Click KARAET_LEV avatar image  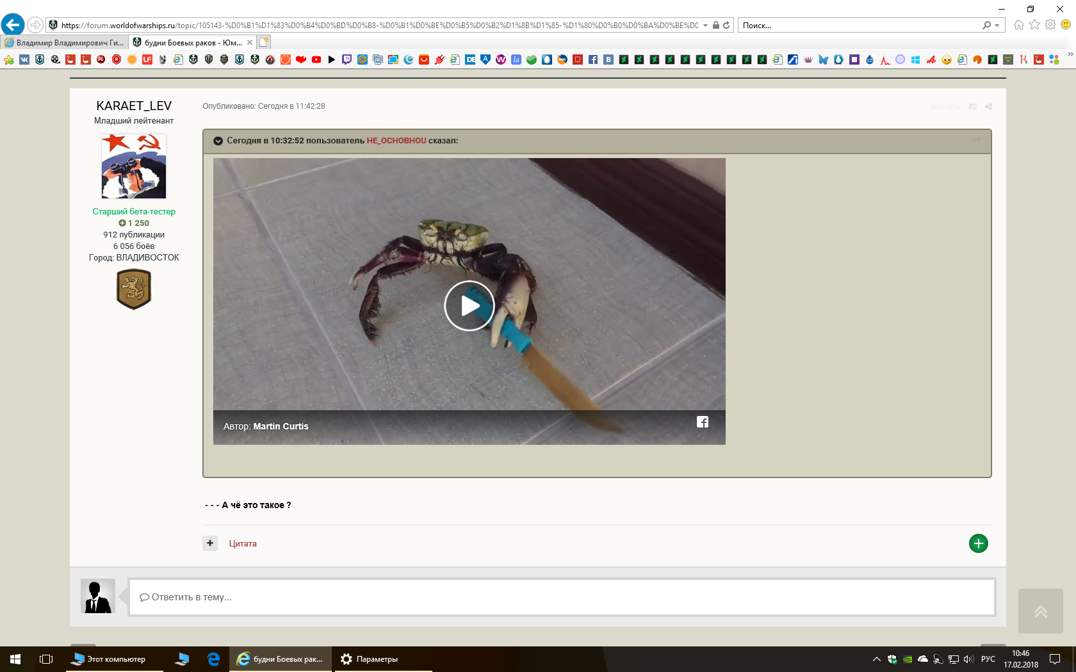tap(134, 166)
